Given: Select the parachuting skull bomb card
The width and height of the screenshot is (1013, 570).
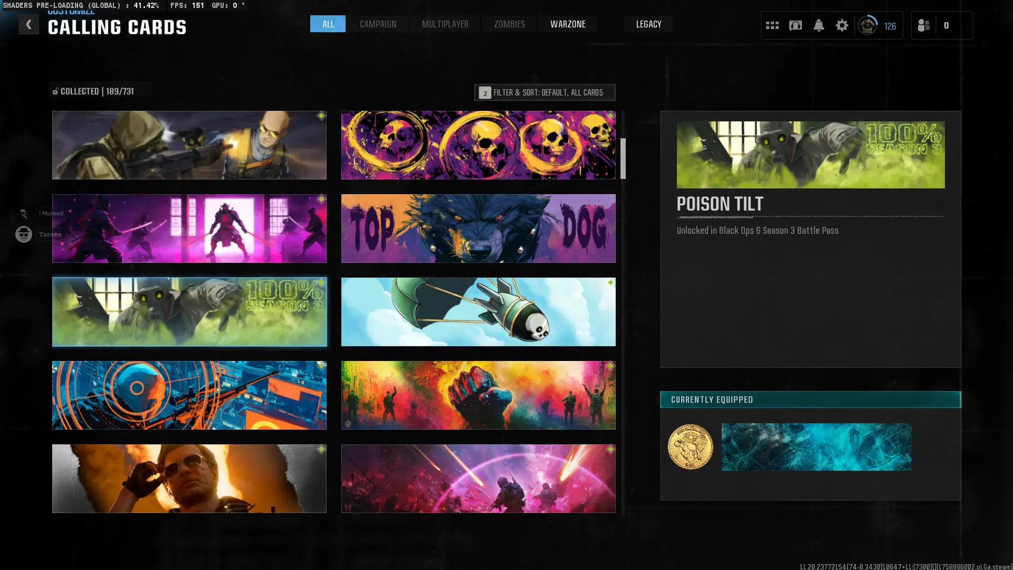Looking at the screenshot, I should click(479, 312).
